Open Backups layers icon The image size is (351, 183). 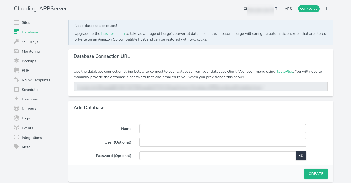(16, 61)
